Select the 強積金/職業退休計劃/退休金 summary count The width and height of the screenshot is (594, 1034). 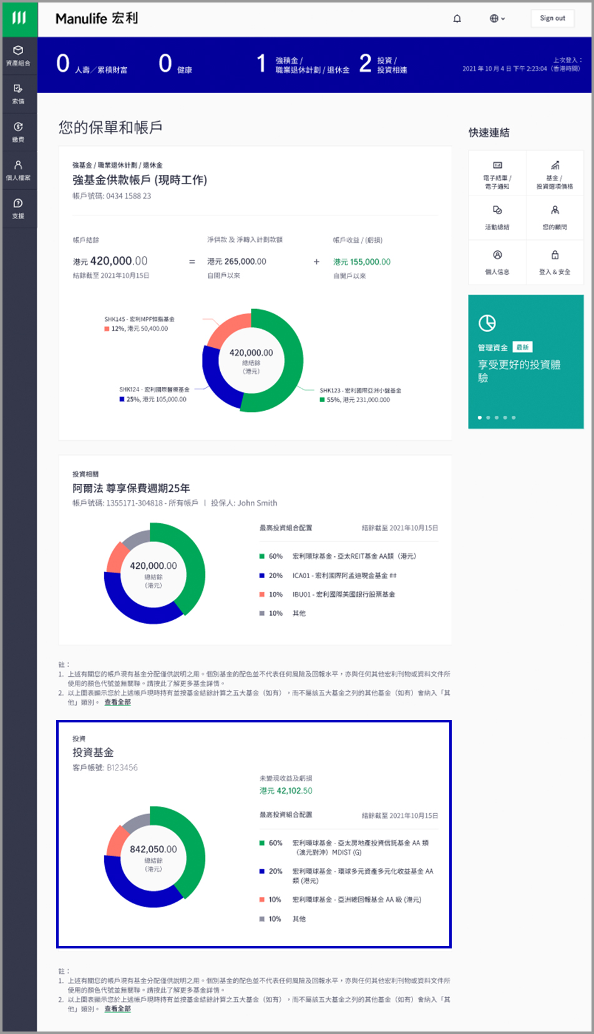pyautogui.click(x=303, y=64)
